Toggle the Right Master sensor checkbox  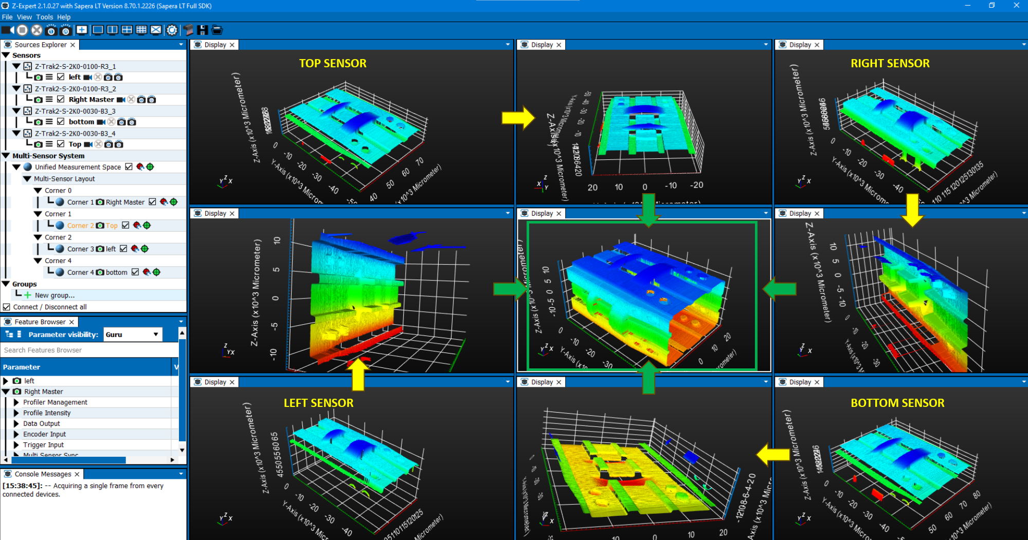[x=61, y=100]
